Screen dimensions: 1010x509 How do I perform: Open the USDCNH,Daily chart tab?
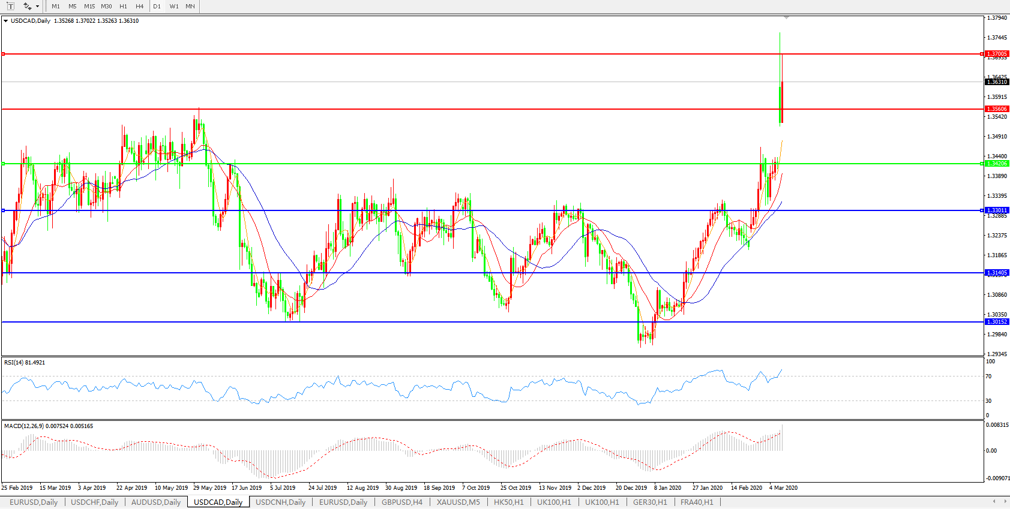coord(280,502)
